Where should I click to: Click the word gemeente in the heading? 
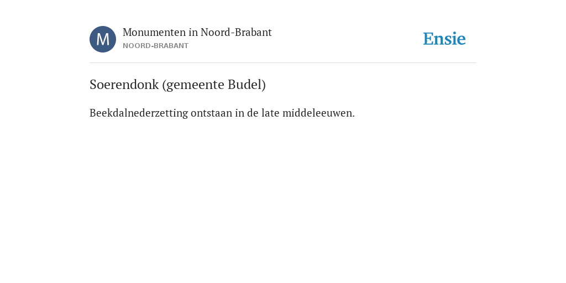point(193,85)
